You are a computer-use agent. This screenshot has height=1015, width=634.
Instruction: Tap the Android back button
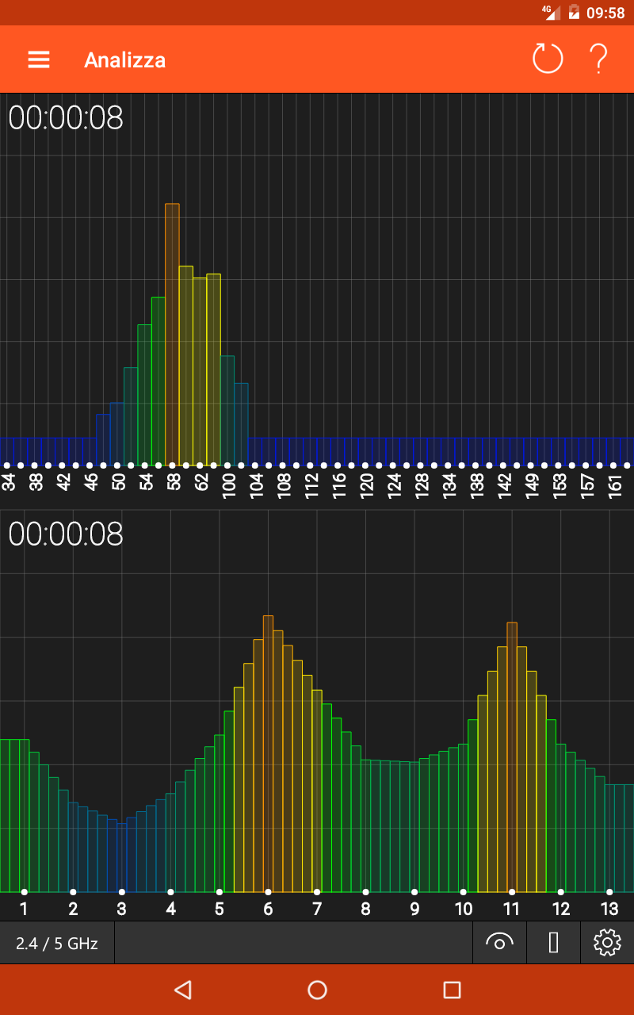pos(183,990)
